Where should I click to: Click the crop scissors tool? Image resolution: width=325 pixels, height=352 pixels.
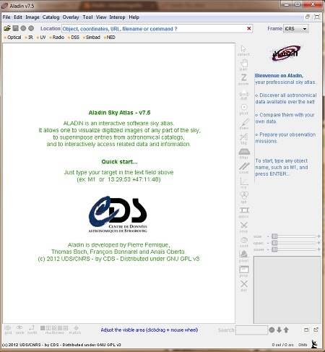pos(243,227)
